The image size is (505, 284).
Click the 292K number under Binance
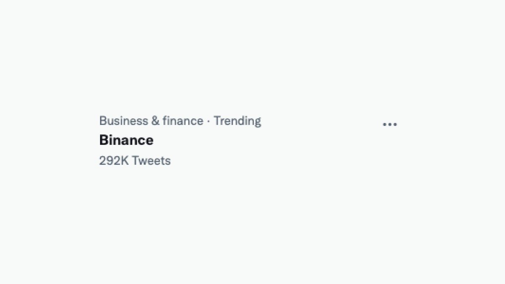point(114,161)
